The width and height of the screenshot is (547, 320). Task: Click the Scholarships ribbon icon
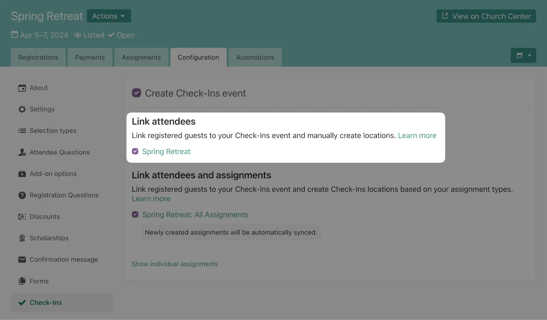coord(22,238)
